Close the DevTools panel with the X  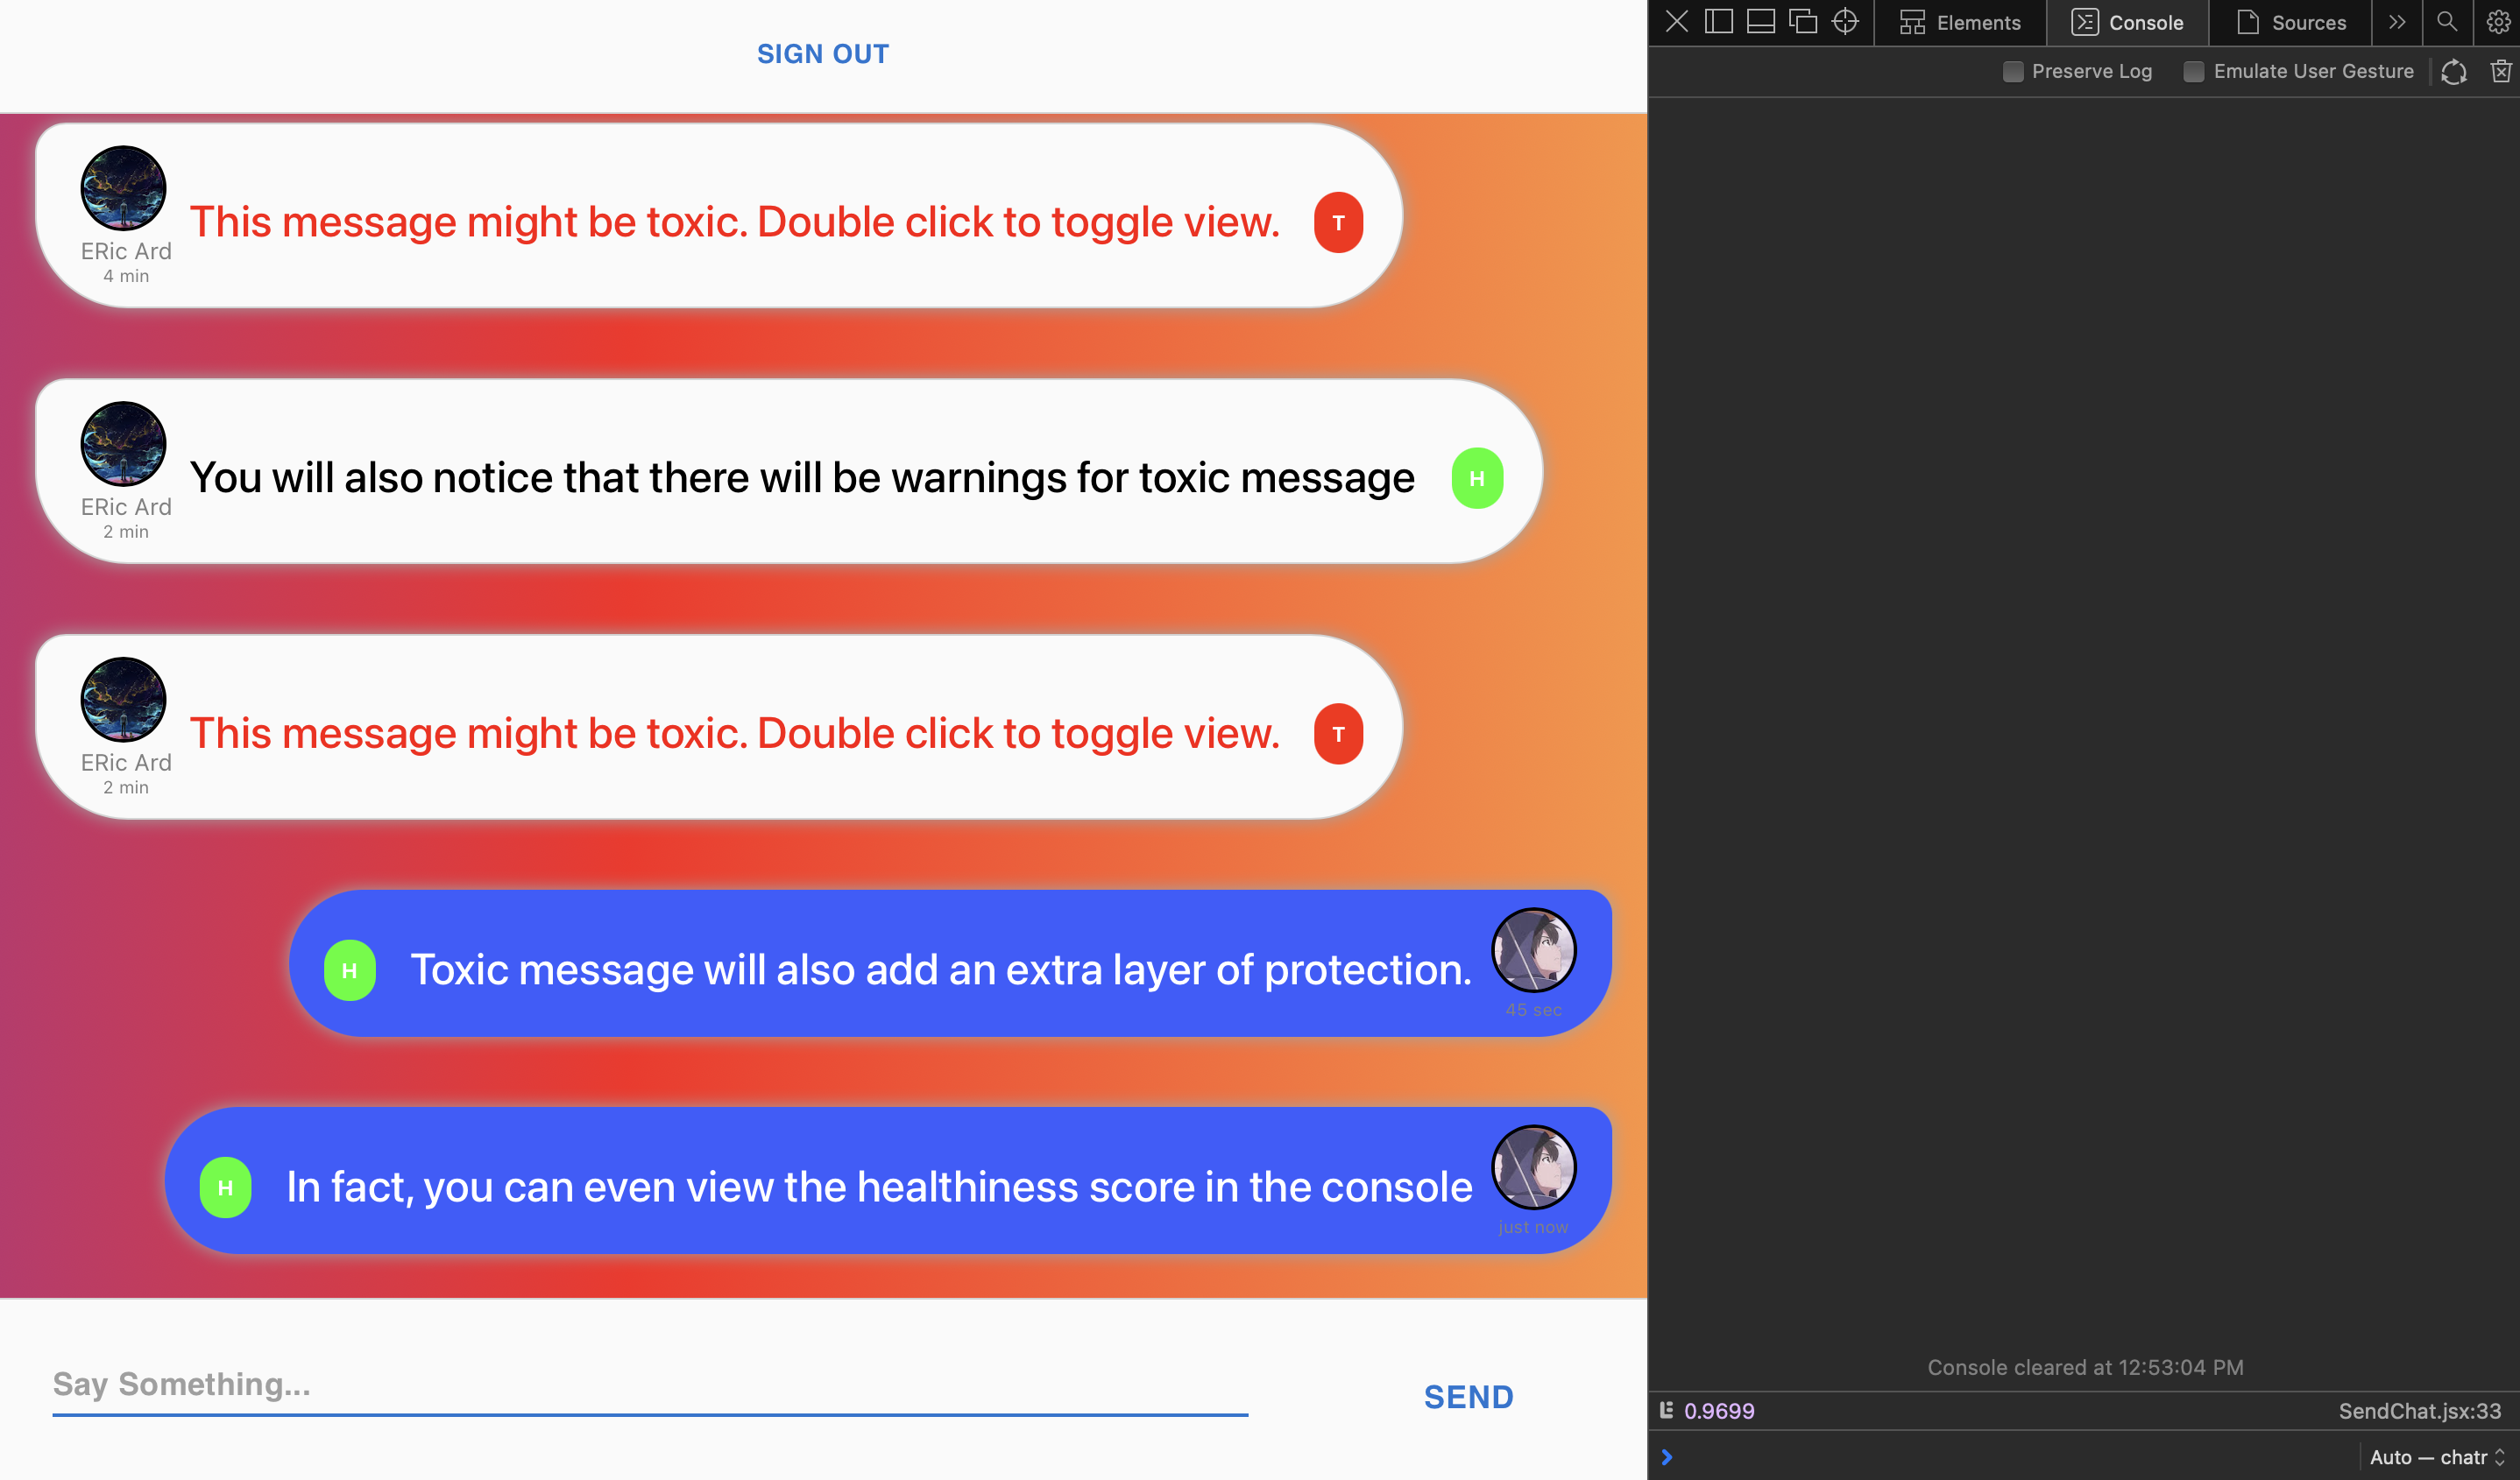1677,22
